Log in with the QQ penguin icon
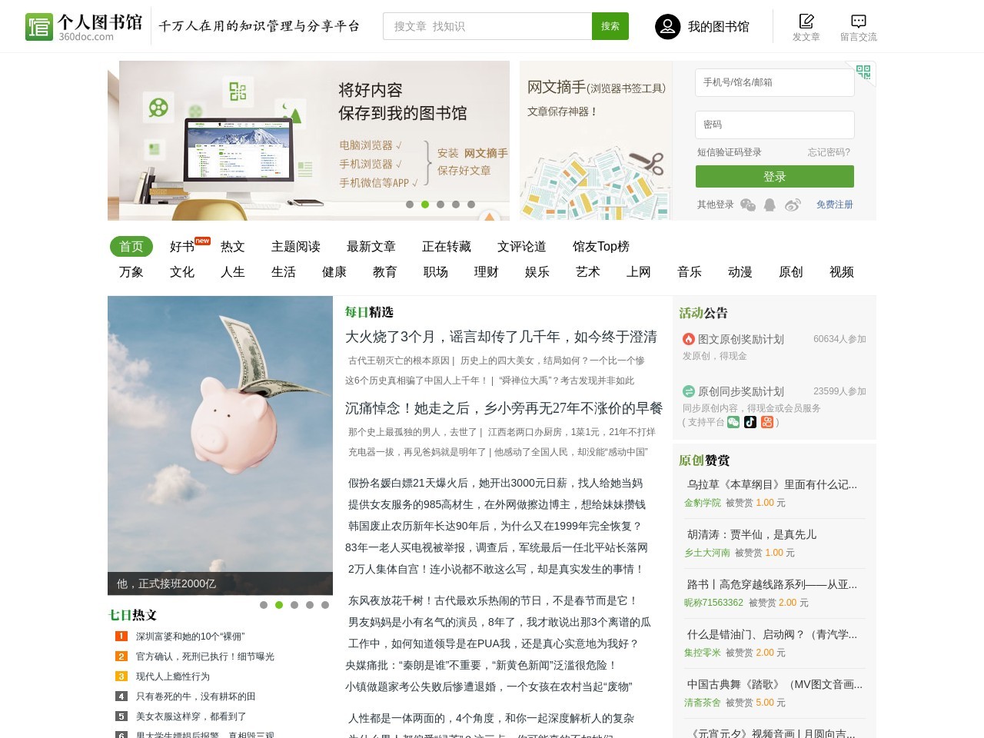This screenshot has height=738, width=984. point(769,204)
